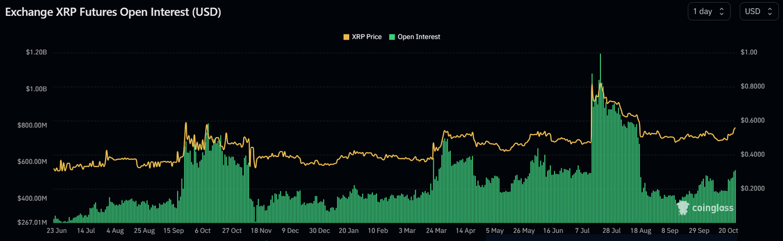Click the chart title Exchange XRP Futures Open Interest
Image resolution: width=783 pixels, height=241 pixels.
[x=113, y=12]
